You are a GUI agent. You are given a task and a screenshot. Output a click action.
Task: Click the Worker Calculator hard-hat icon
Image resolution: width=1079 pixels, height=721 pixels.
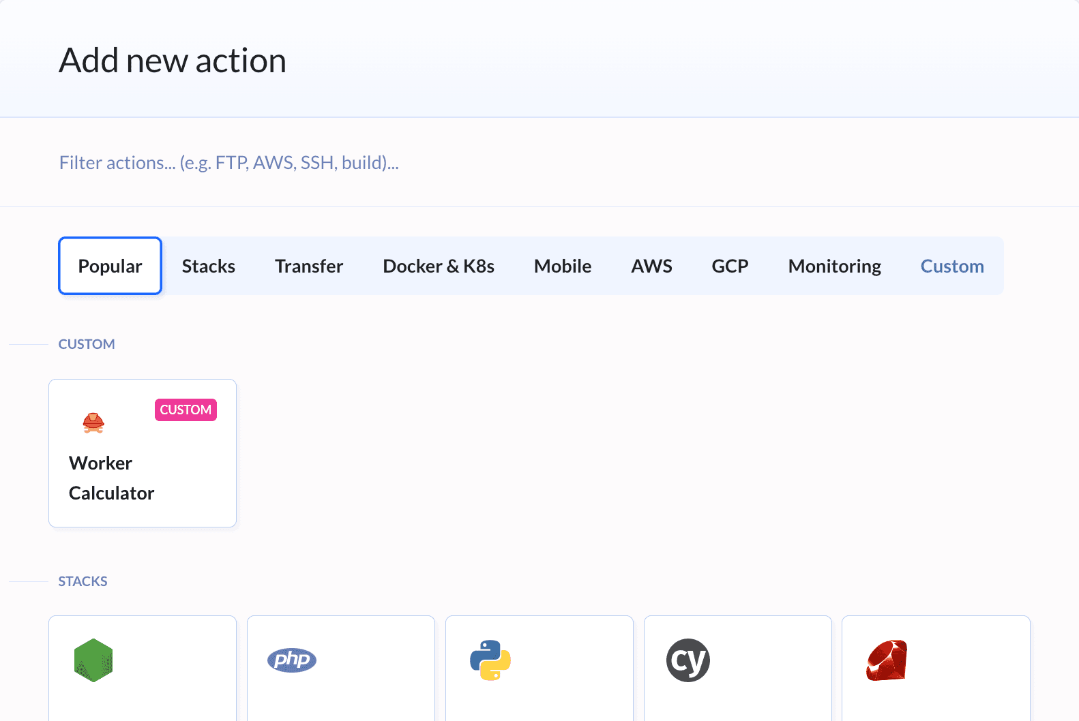[x=93, y=423]
